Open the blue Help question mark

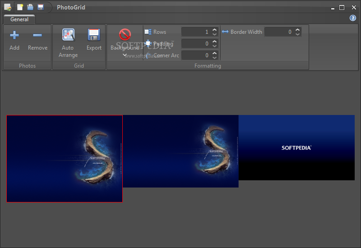coord(353,18)
